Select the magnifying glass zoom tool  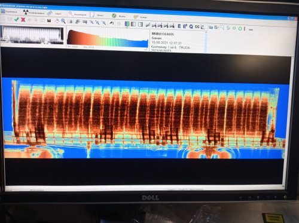pyautogui.click(x=63, y=21)
